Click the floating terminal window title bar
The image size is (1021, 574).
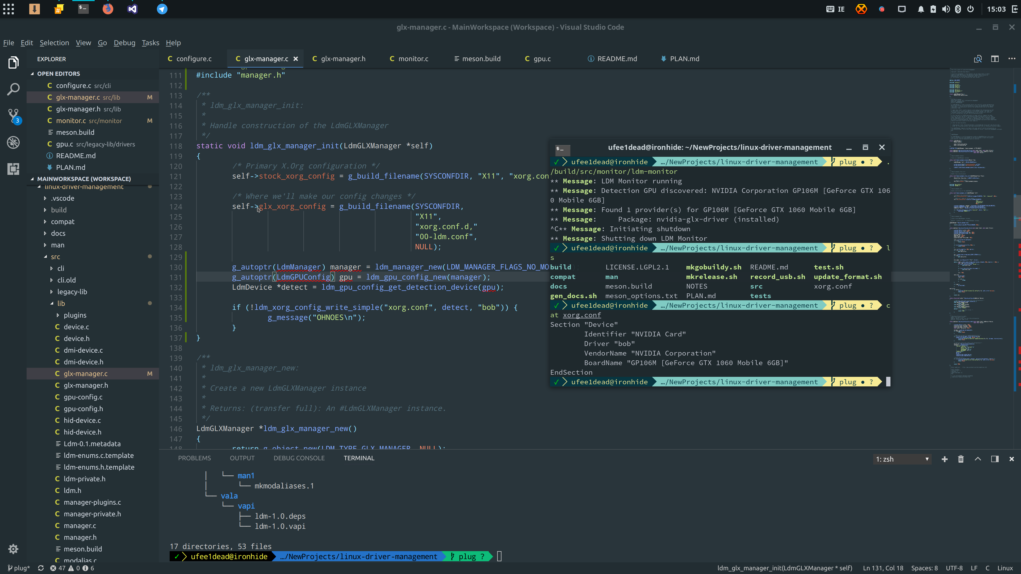click(x=720, y=147)
